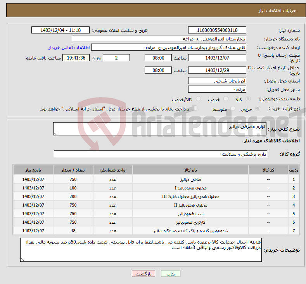Viewport: 306px width, 284px height.
Task: Toggle the اسناد خزانه اسلامی payment checkbox
Action: pyautogui.click(x=195, y=108)
